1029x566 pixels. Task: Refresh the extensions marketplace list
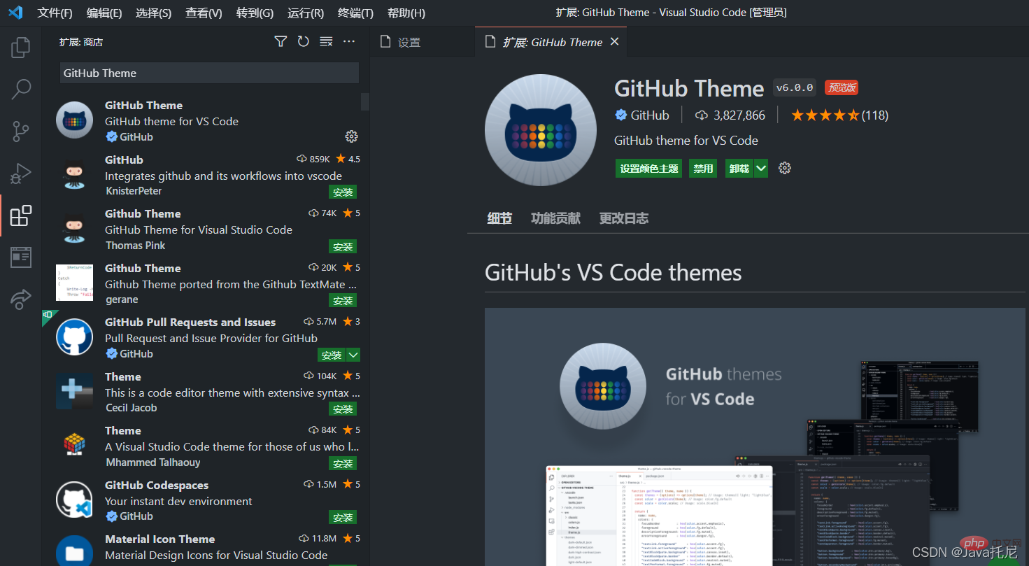click(x=303, y=42)
